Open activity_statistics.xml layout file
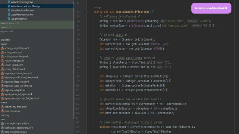 click(14, 69)
